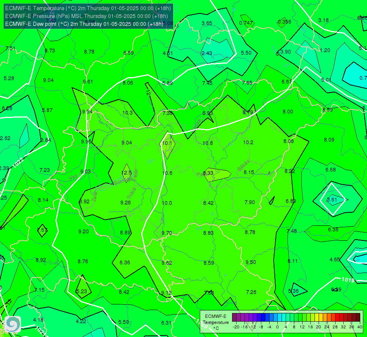Click the 5.59 temperature value

pyautogui.click(x=124, y=322)
